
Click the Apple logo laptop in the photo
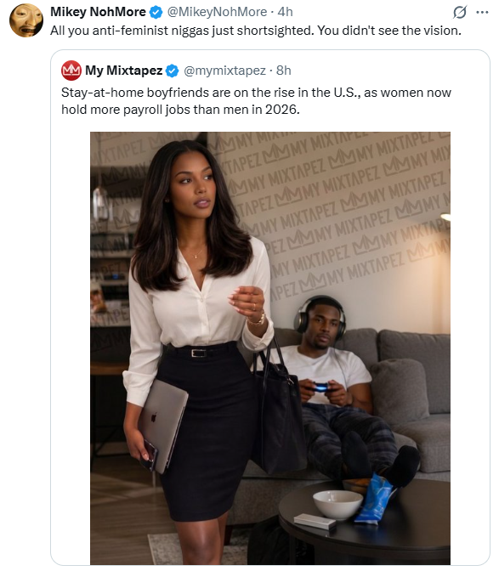pos(163,426)
